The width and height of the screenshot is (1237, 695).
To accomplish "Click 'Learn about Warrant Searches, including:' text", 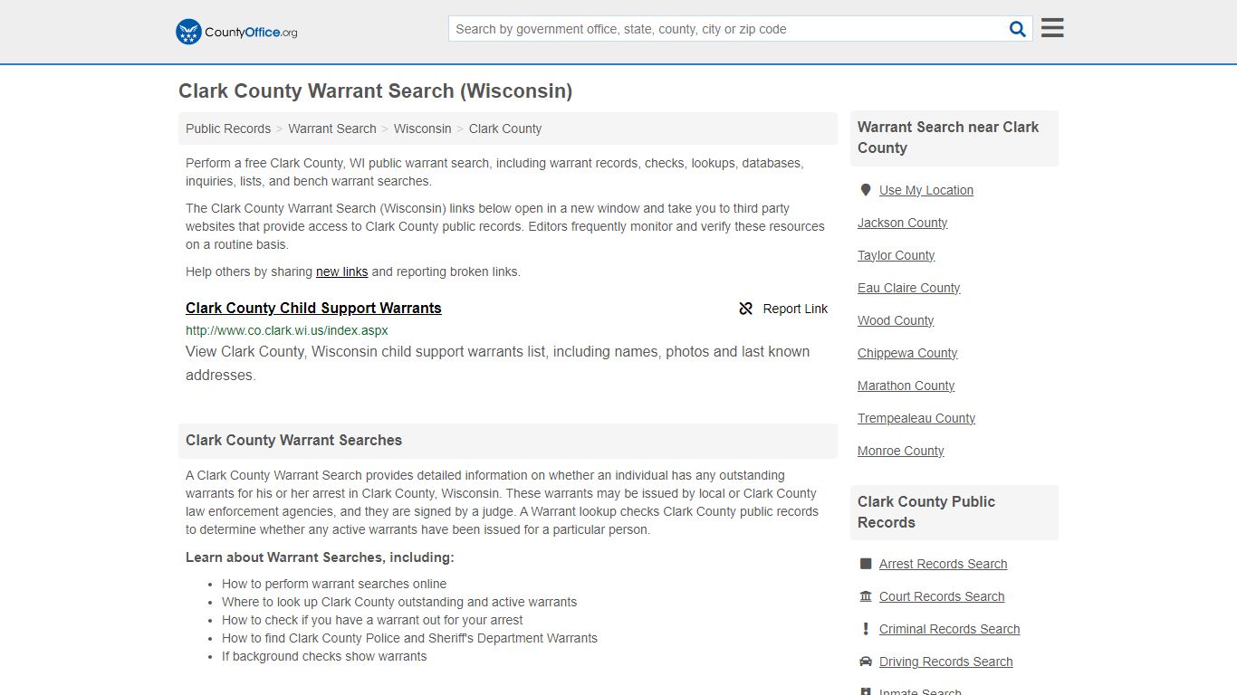I will (x=320, y=557).
